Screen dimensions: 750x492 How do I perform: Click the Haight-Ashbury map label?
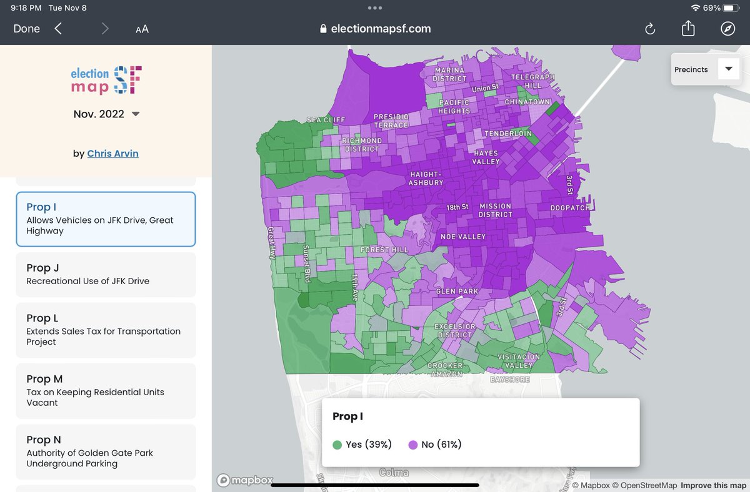point(426,179)
